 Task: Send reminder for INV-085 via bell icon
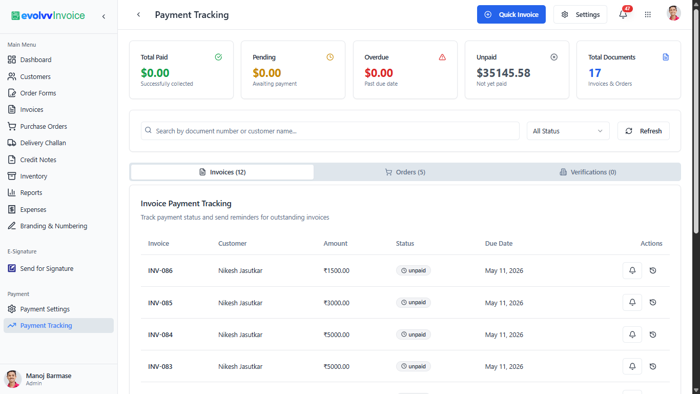[632, 302]
